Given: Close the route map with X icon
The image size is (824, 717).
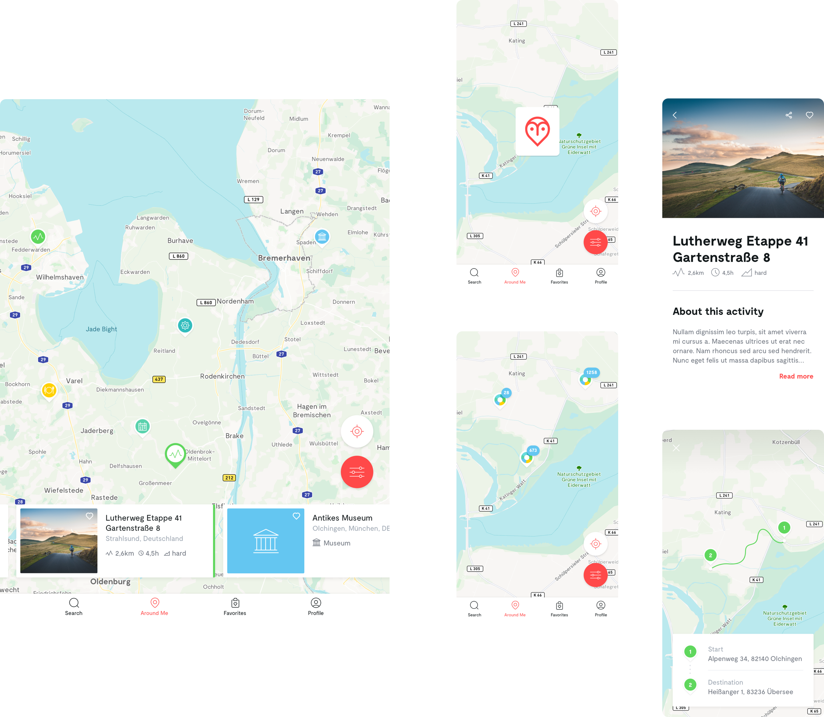Looking at the screenshot, I should [676, 448].
